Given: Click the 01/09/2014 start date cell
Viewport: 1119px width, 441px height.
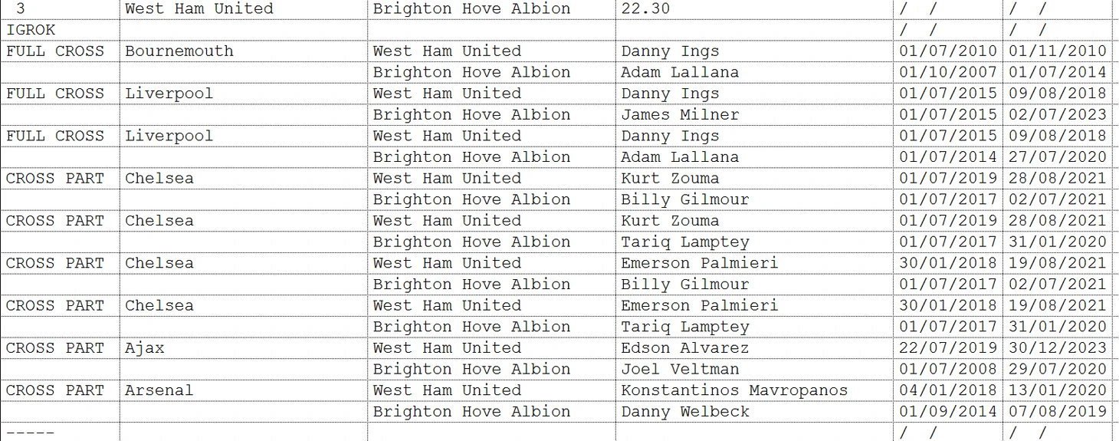Looking at the screenshot, I should click(x=948, y=412).
